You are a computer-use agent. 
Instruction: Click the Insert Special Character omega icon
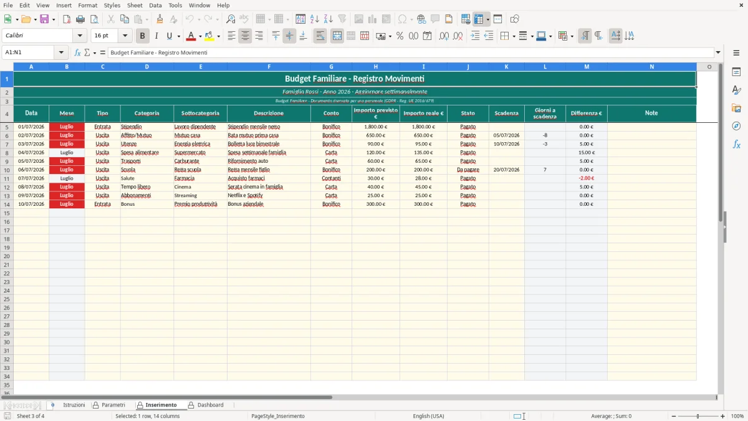point(402,19)
